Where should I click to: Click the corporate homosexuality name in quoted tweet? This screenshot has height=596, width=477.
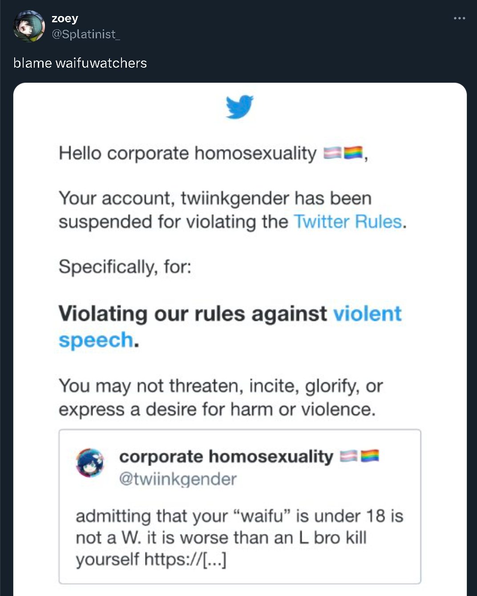(x=226, y=457)
